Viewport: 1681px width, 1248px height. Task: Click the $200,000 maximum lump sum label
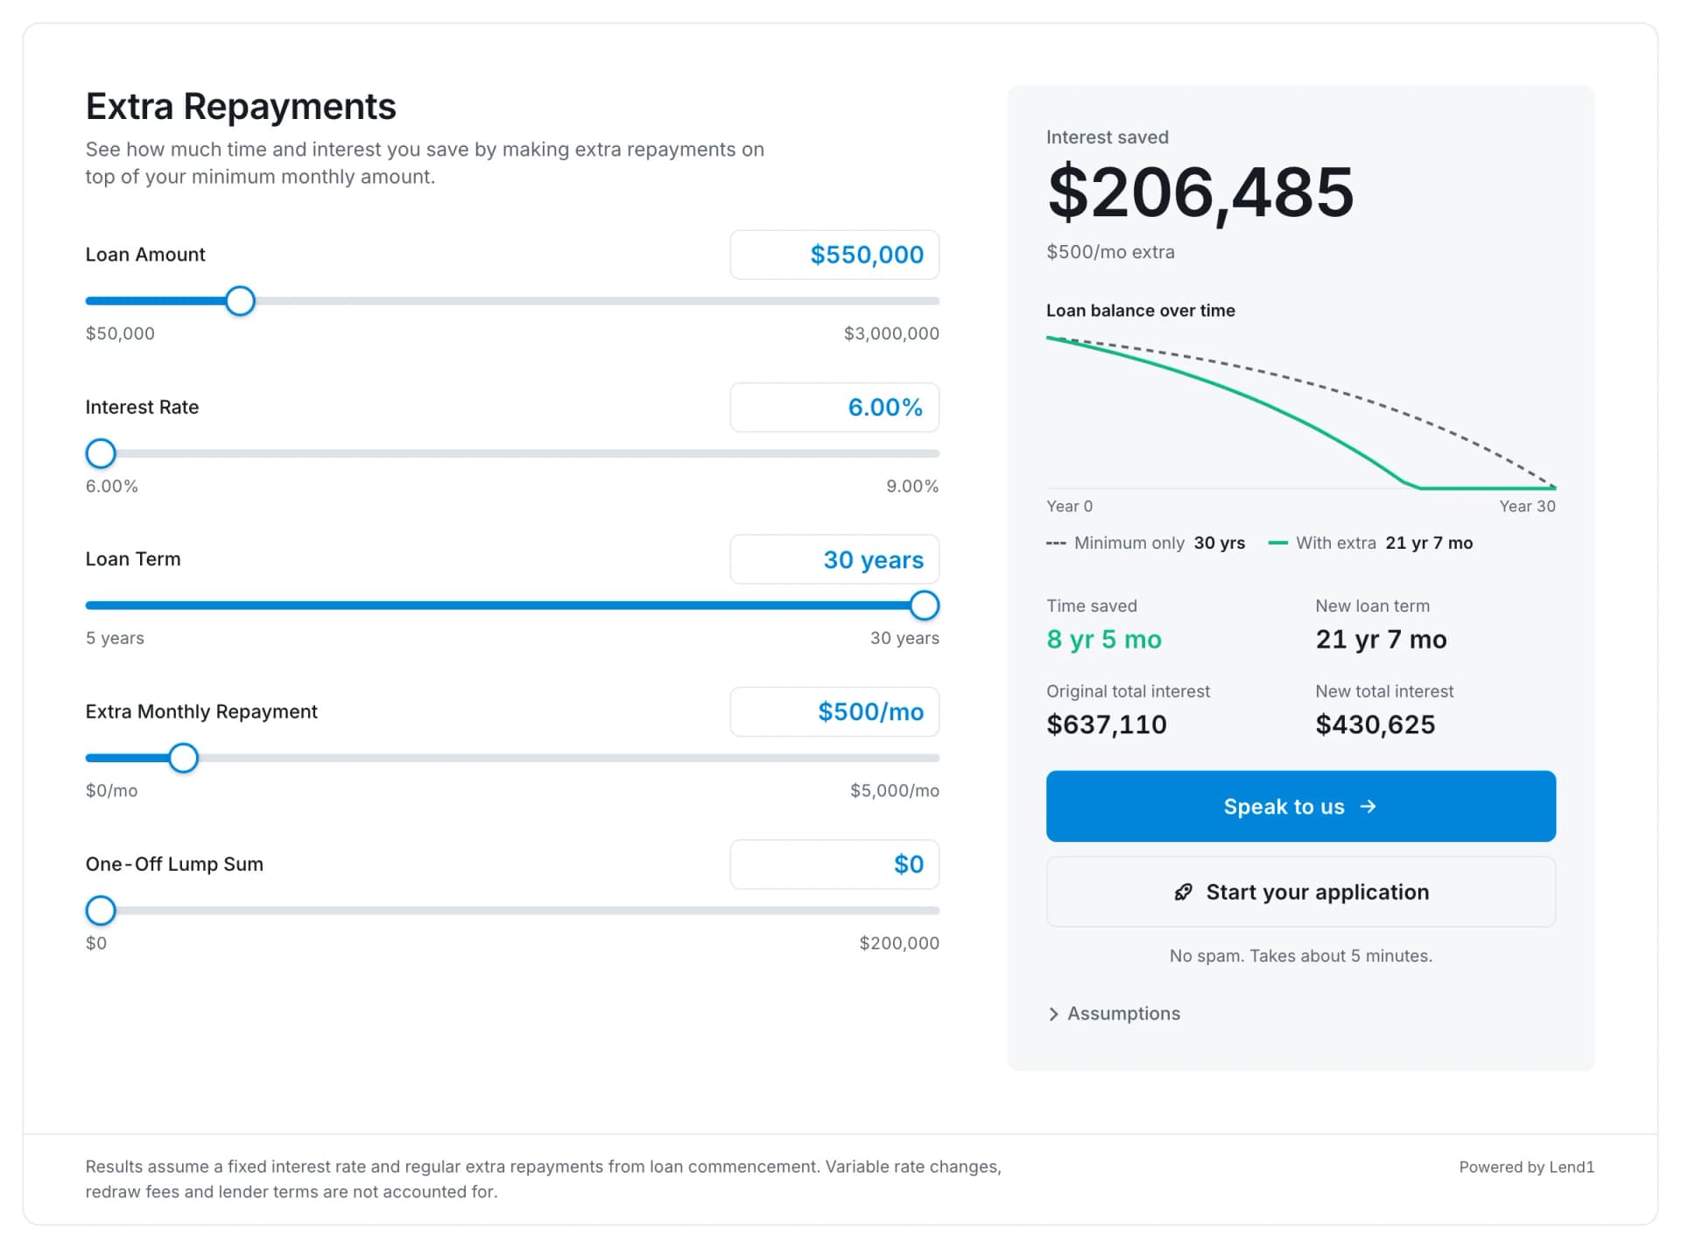click(899, 943)
